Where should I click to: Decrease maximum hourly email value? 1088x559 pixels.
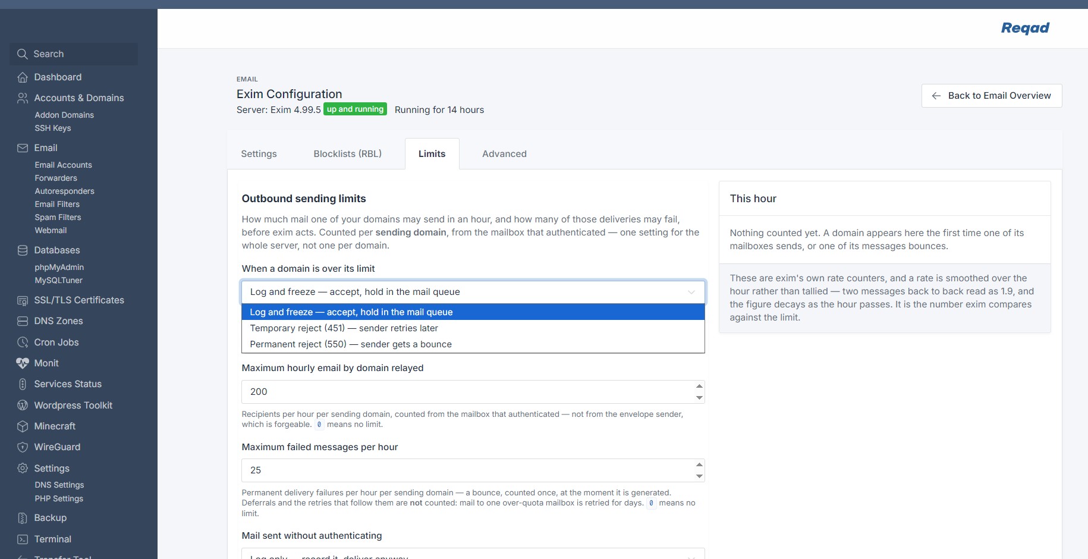[x=699, y=397]
